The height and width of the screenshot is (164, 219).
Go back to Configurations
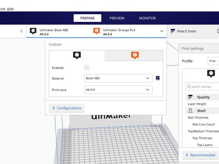[67, 108]
